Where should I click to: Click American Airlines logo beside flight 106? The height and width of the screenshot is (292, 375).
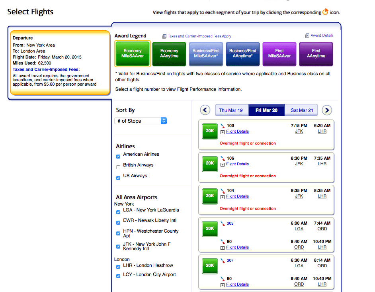click(x=223, y=159)
